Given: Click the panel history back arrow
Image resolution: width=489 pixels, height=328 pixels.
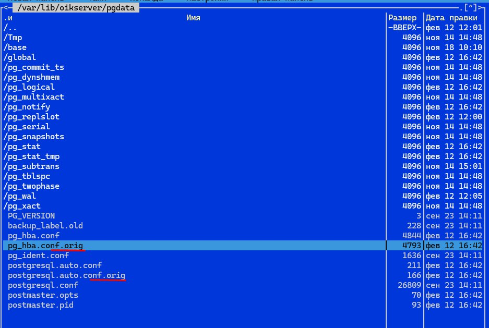Looking at the screenshot, I should click(x=5, y=7).
